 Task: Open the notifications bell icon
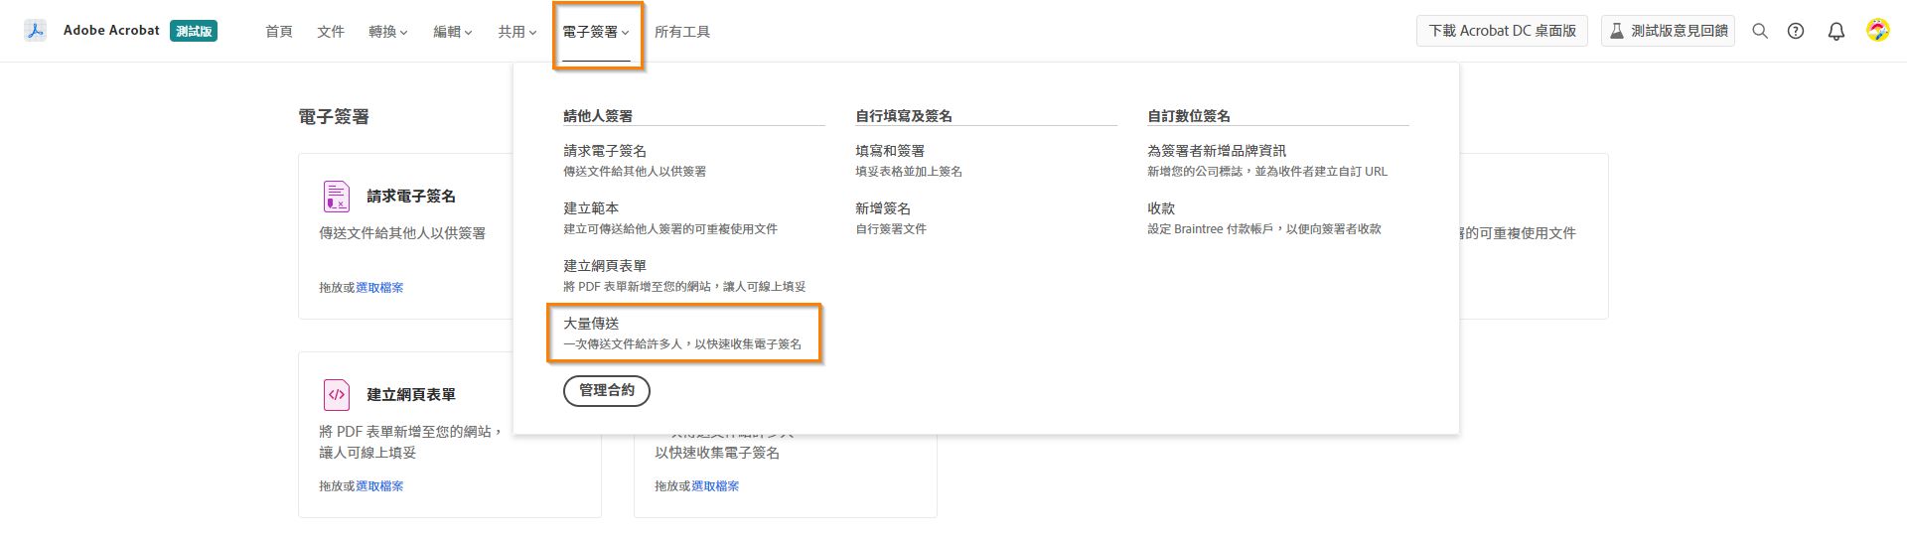click(1836, 31)
